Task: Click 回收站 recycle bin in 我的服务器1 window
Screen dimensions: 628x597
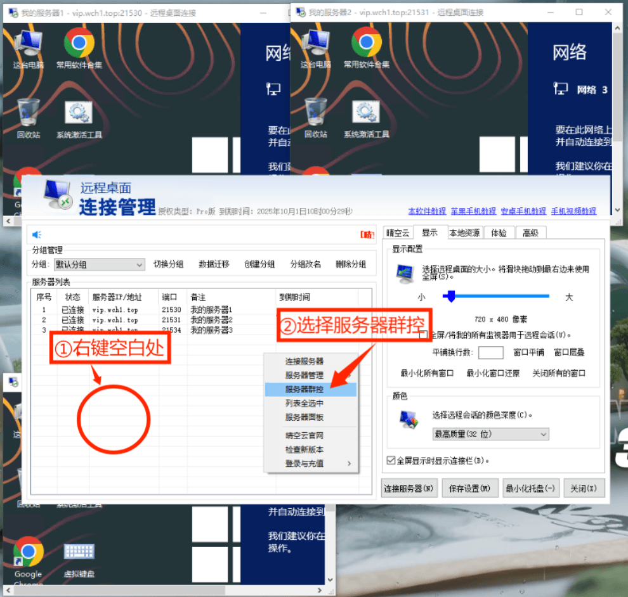Action: pyautogui.click(x=28, y=114)
